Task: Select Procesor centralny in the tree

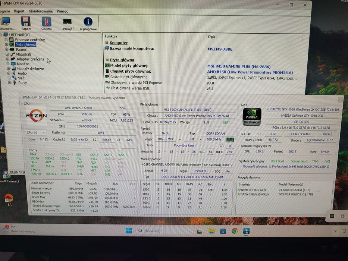Action: [30, 40]
